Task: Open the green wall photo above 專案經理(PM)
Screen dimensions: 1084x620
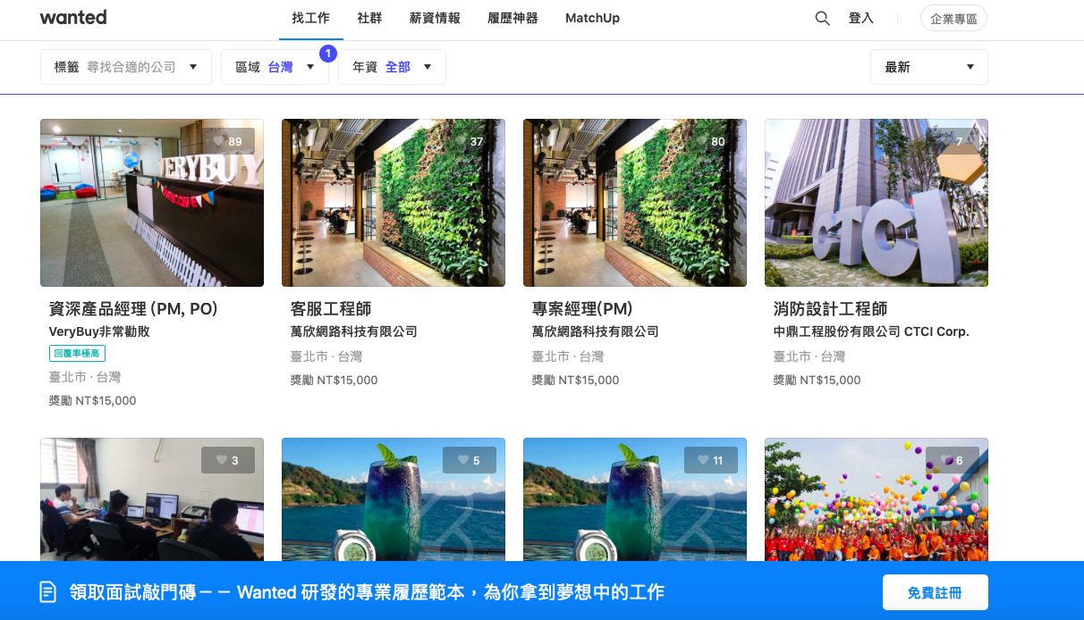Action: 635,203
